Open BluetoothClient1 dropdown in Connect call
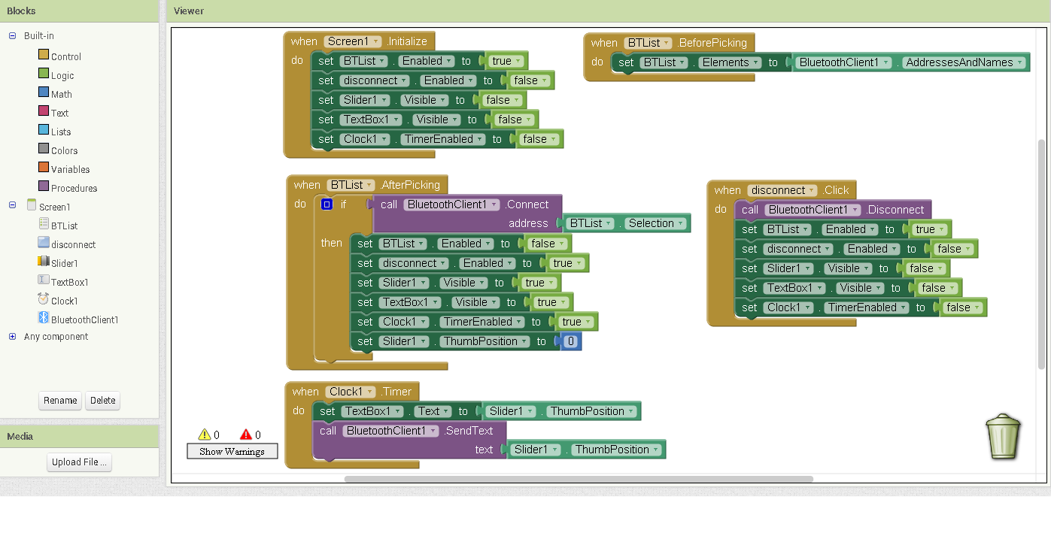 click(x=451, y=204)
